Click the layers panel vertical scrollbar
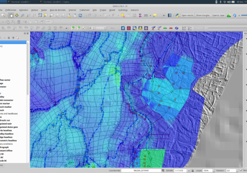The width and height of the screenshot is (247, 173). click(x=28, y=69)
